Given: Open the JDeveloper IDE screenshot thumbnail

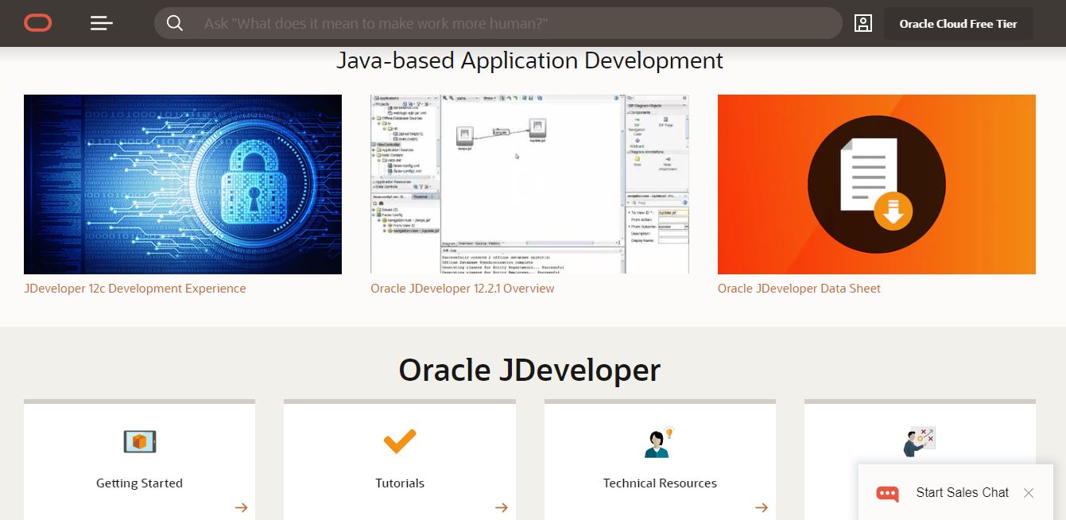Looking at the screenshot, I should tap(529, 184).
